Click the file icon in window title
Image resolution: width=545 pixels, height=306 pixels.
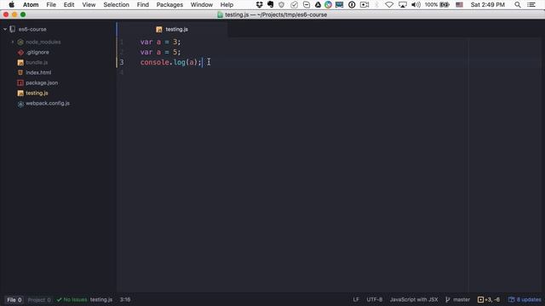coord(220,15)
